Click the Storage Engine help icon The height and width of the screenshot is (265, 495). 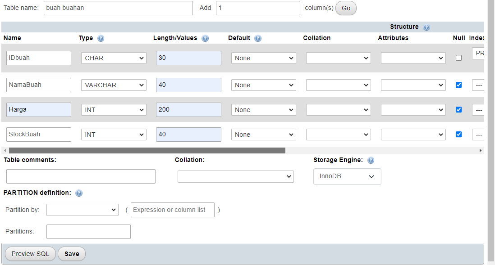(x=371, y=160)
